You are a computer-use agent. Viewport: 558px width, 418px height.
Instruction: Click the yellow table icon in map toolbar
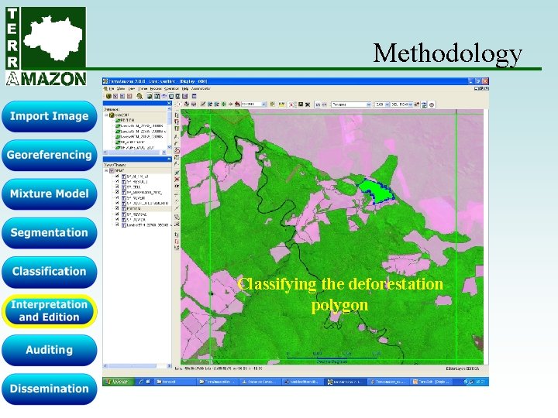281,104
